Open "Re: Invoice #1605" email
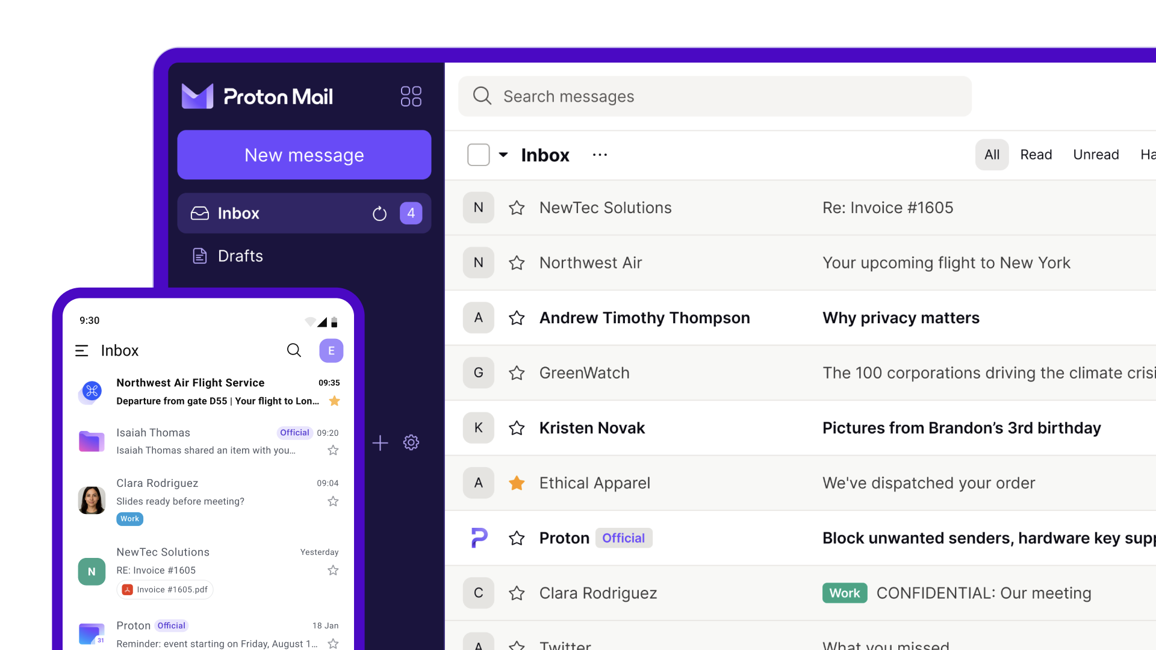The width and height of the screenshot is (1156, 650). (888, 208)
